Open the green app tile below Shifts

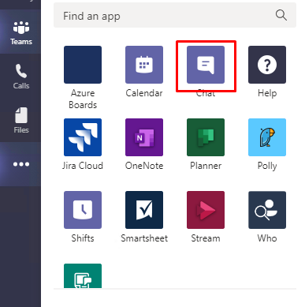click(x=83, y=276)
